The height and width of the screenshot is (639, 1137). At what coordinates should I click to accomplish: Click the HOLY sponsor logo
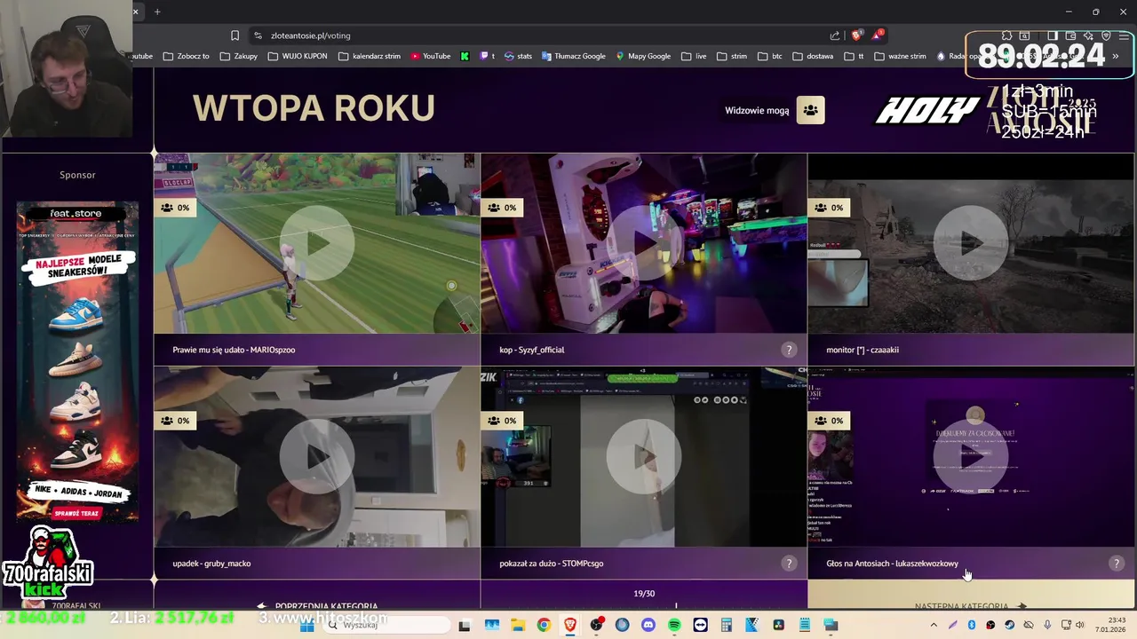926,111
